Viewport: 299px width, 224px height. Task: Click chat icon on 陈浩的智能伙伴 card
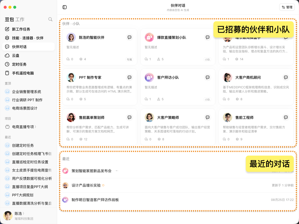130,37
